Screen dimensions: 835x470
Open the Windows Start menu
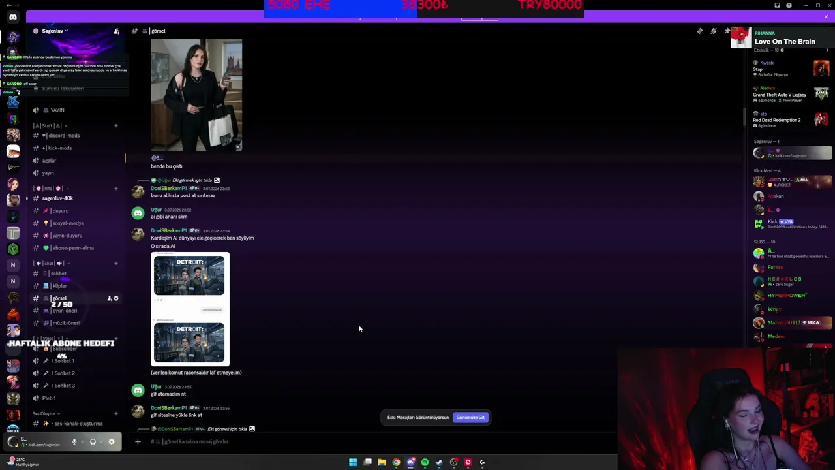coord(353,462)
